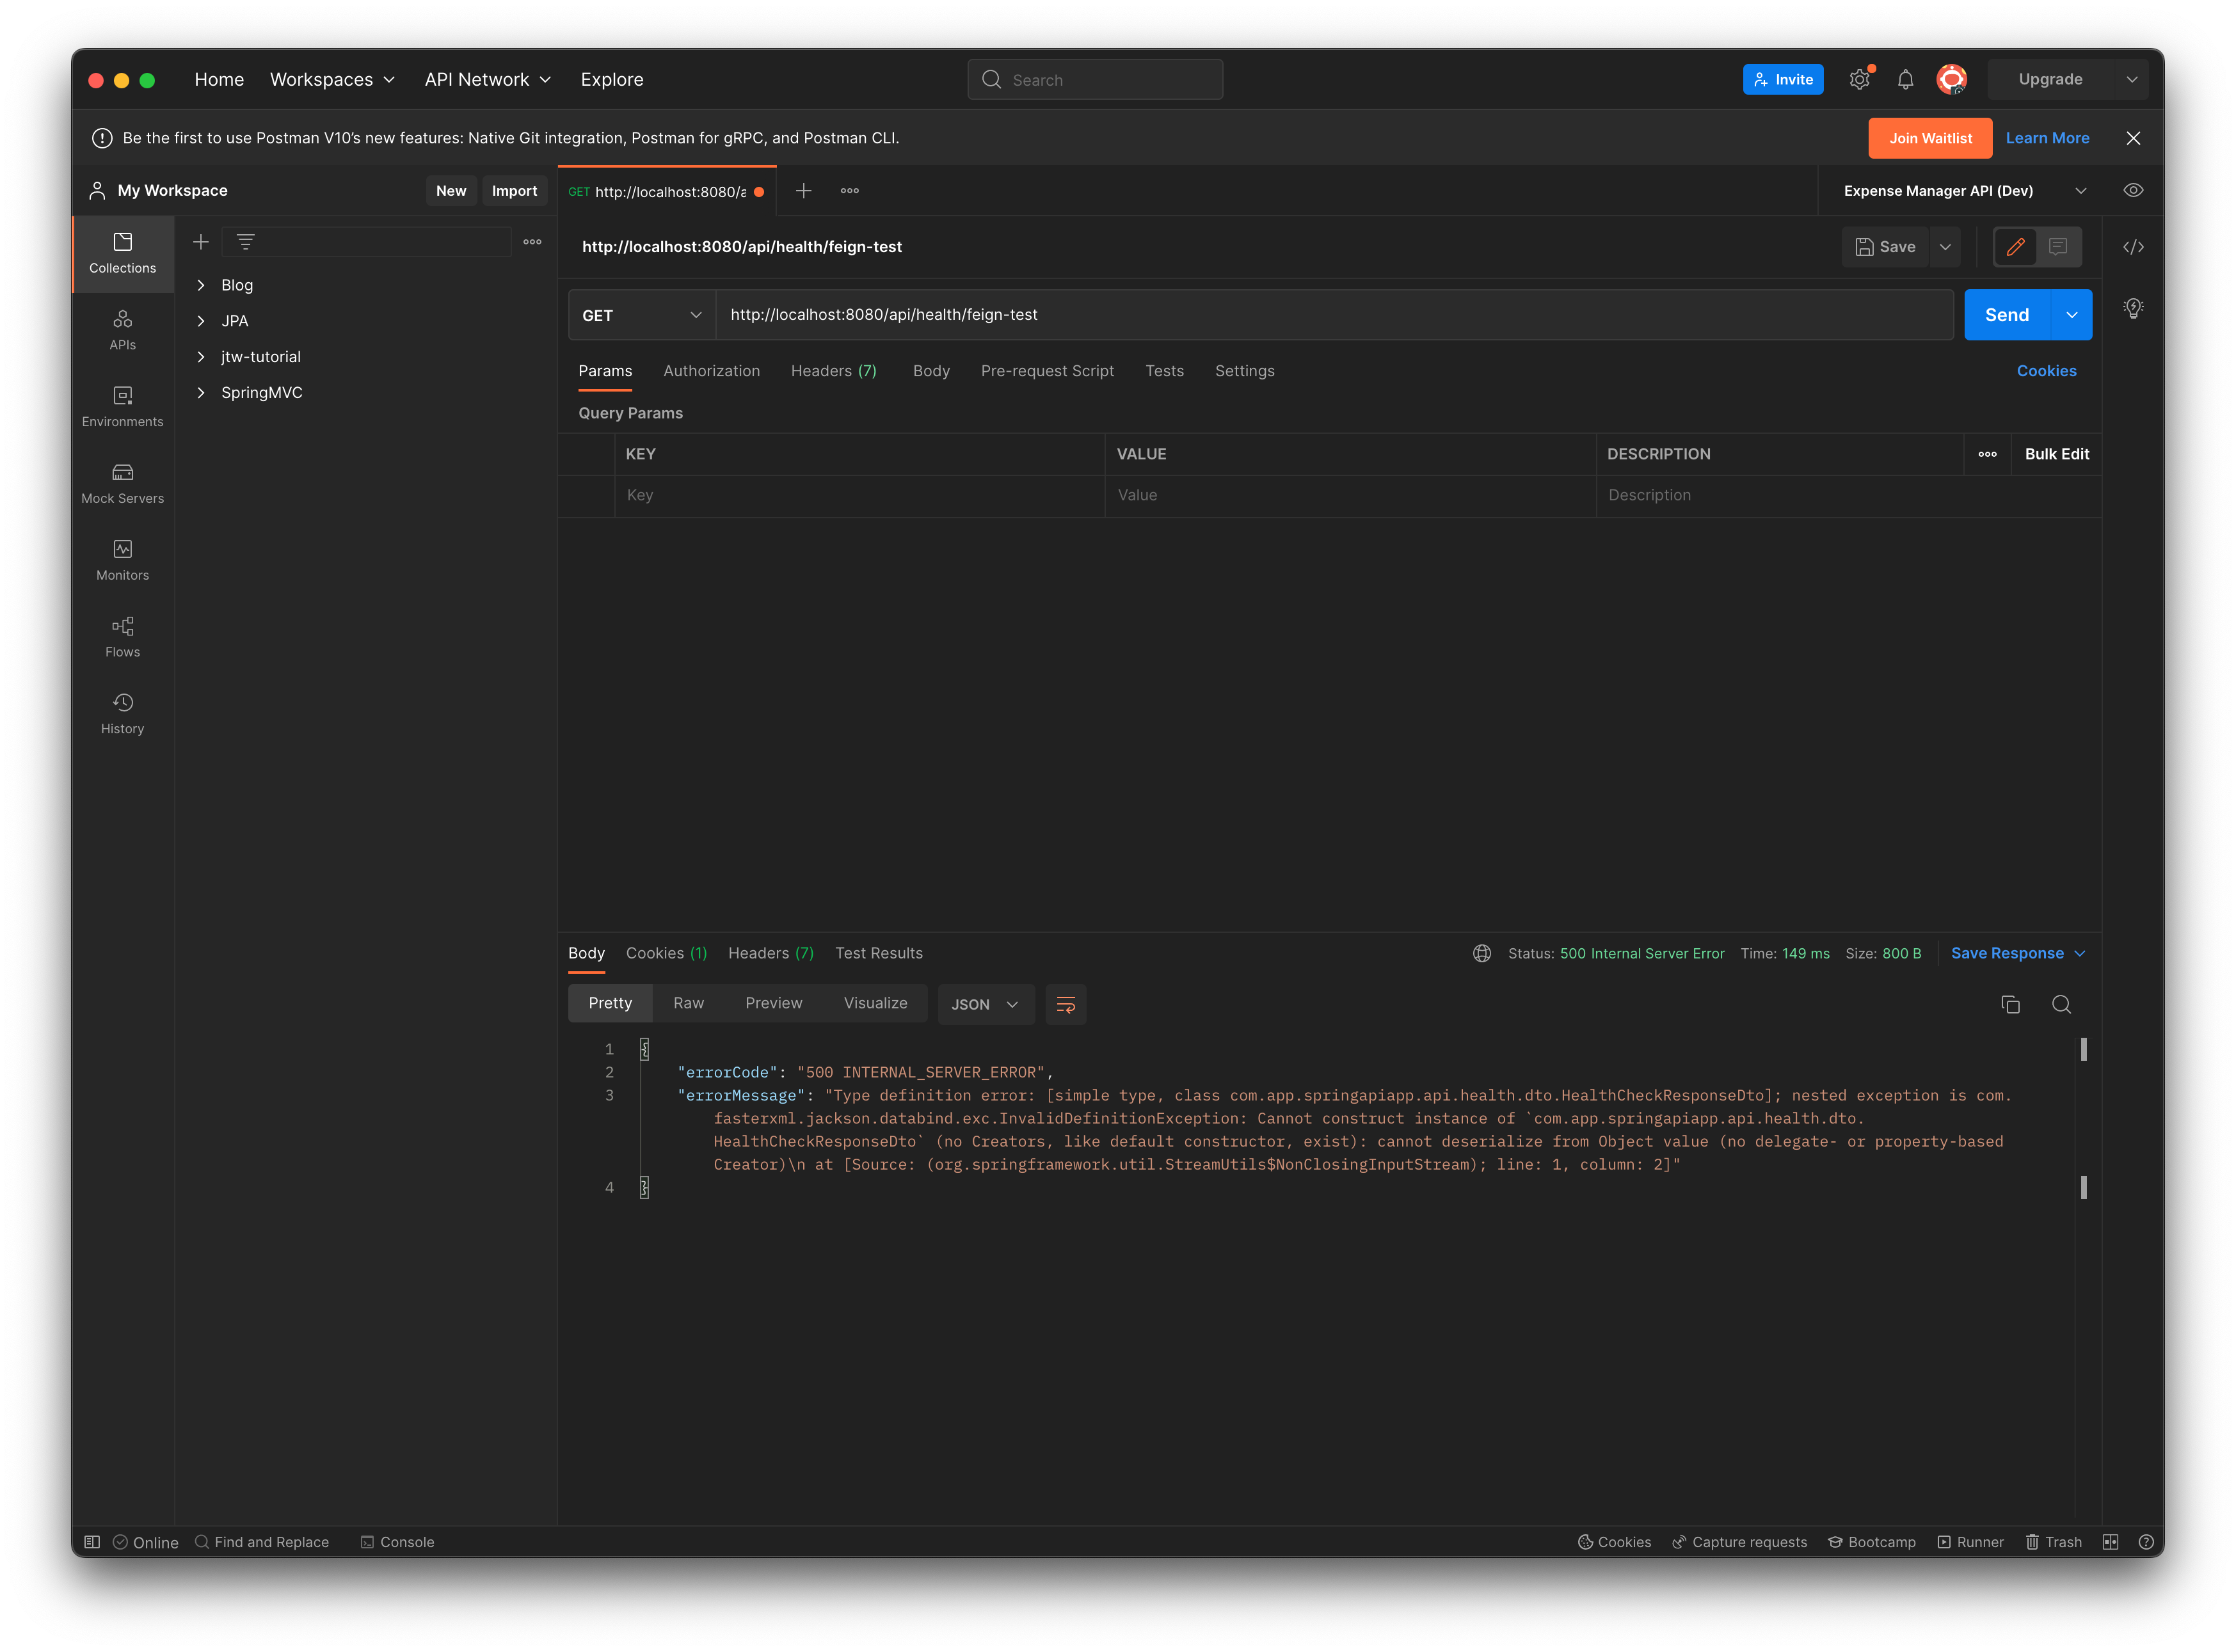Expand the JPA collection
Image resolution: width=2236 pixels, height=1652 pixels.
(x=201, y=322)
